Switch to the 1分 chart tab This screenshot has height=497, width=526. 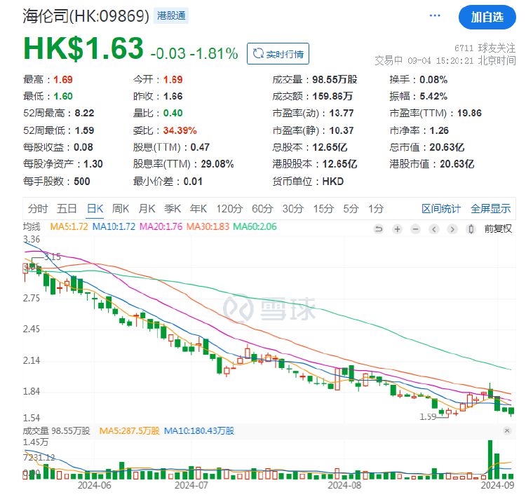click(x=376, y=209)
